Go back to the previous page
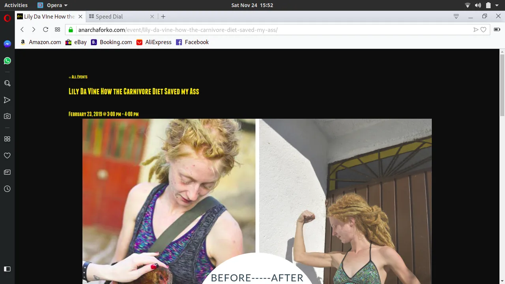Image resolution: width=505 pixels, height=284 pixels. coord(22,30)
